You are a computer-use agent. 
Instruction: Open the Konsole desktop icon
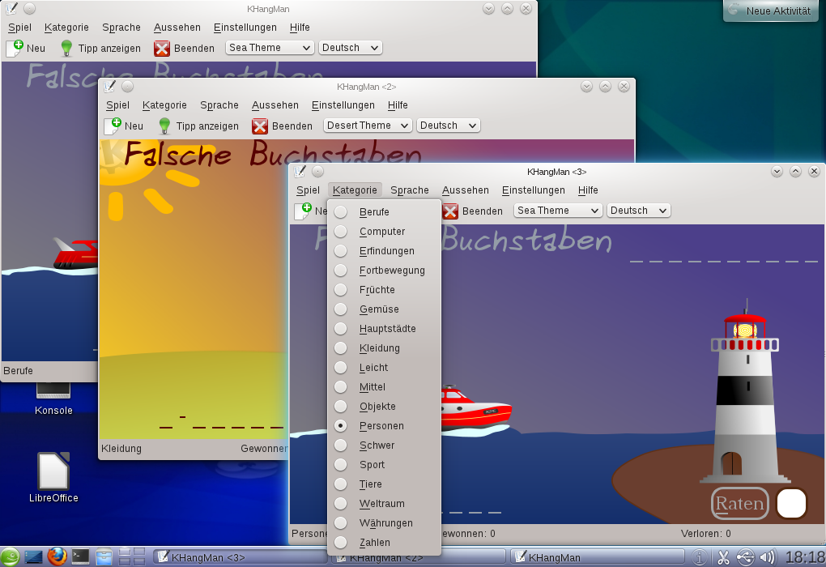pyautogui.click(x=53, y=399)
